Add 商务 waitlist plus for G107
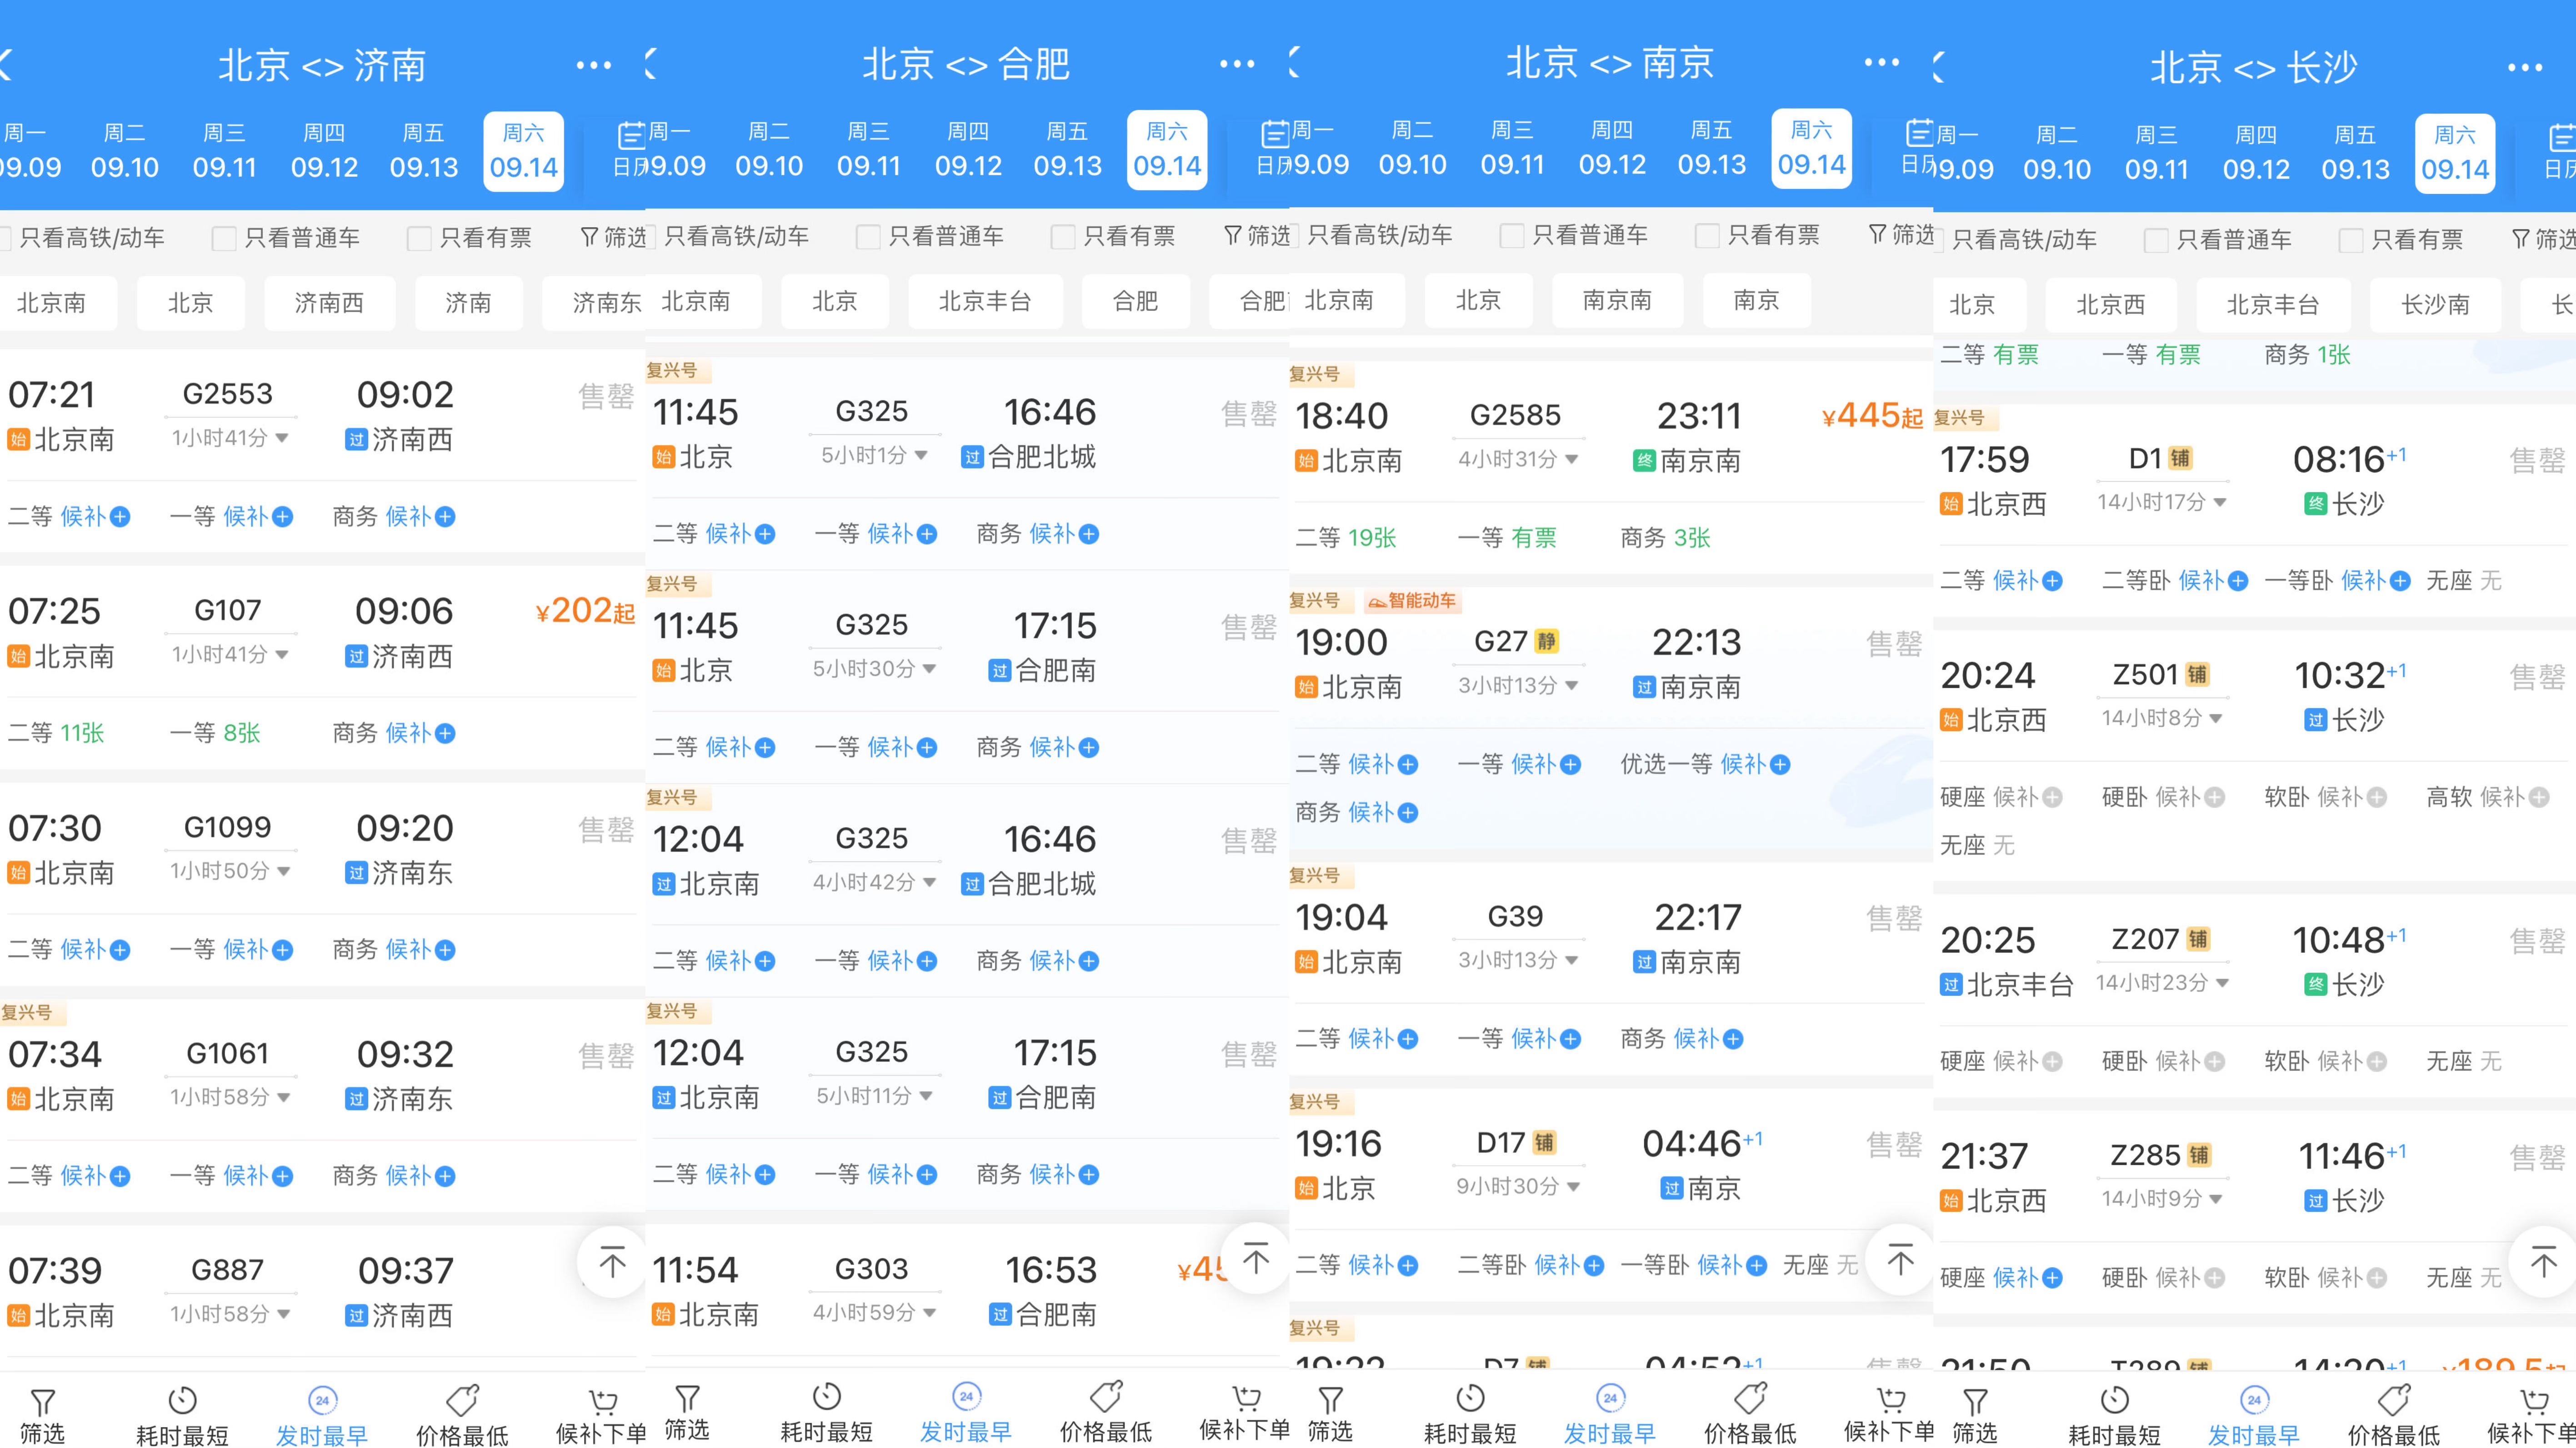This screenshot has height=1448, width=2576. [445, 733]
